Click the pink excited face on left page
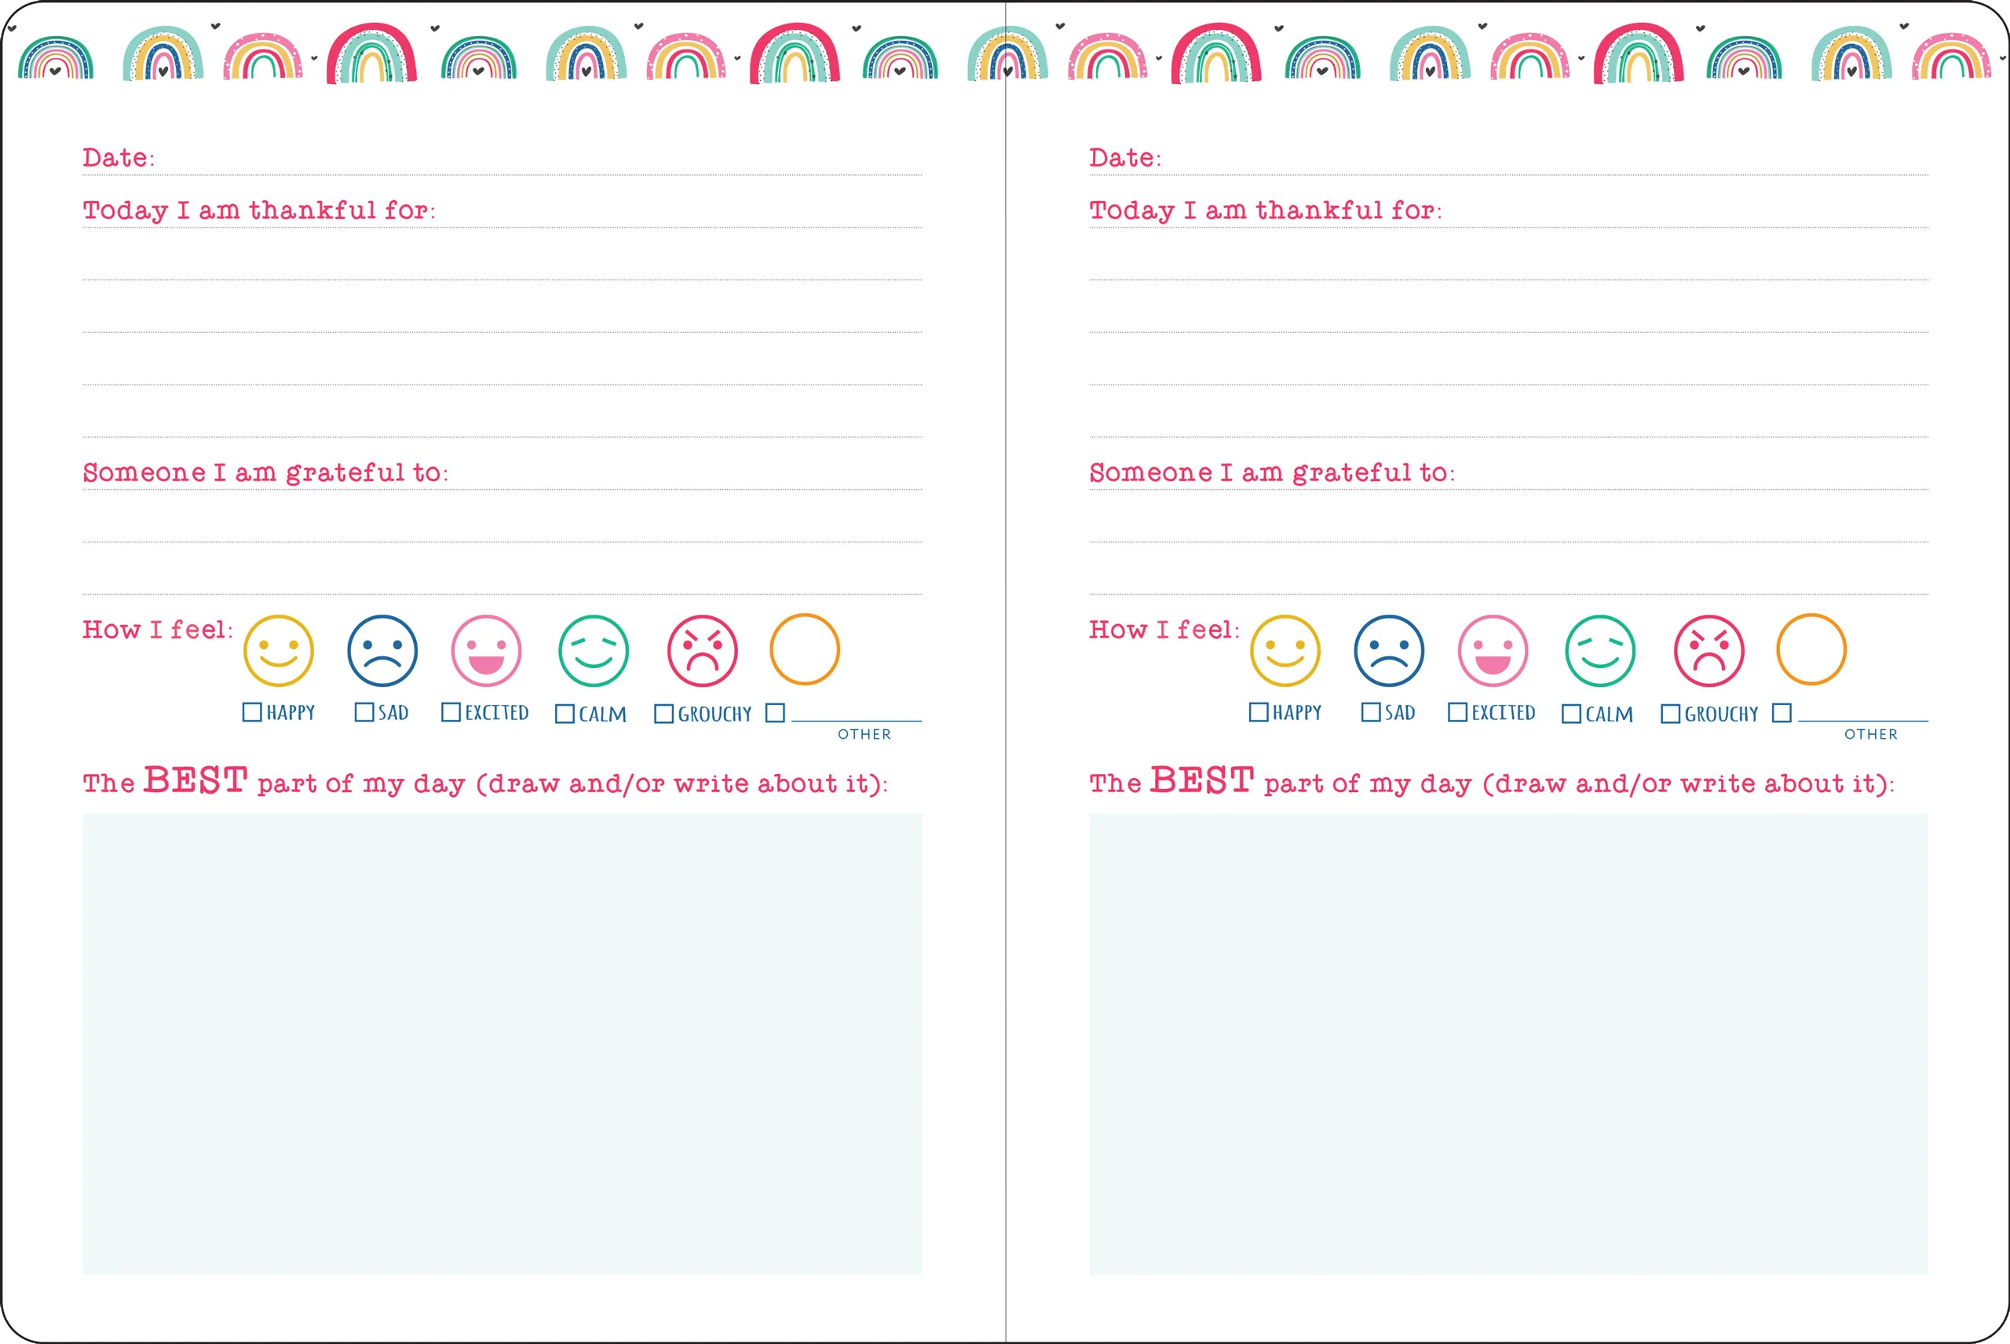 click(x=486, y=651)
